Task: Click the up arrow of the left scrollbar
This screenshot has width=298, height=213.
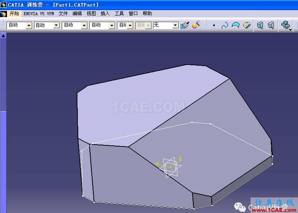Action: 3,36
